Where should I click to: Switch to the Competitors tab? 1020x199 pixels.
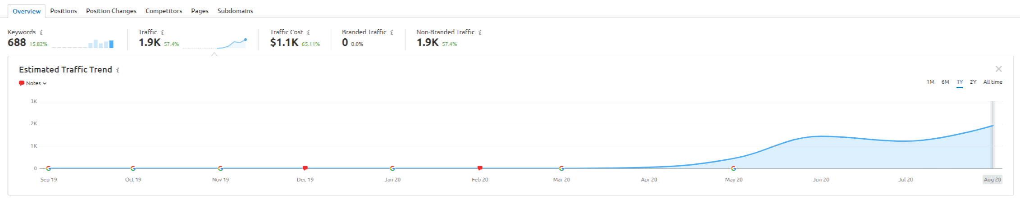[x=164, y=11]
